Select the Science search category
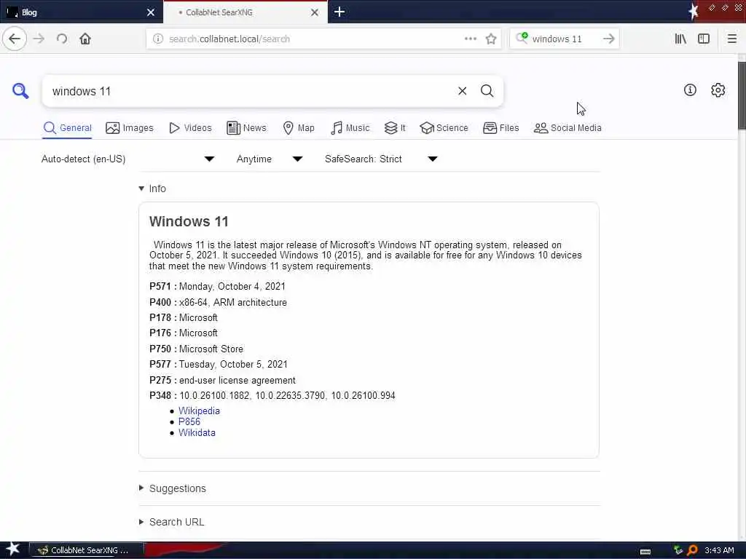 pos(444,128)
